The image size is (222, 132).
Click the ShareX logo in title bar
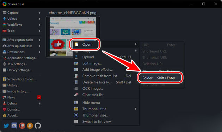point(4,4)
